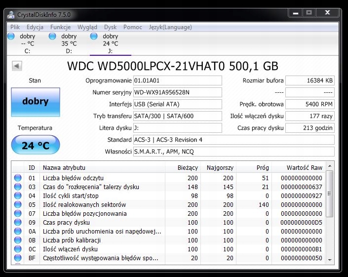Click status orb for attribute 04
The image size is (348, 277).
coord(18,196)
